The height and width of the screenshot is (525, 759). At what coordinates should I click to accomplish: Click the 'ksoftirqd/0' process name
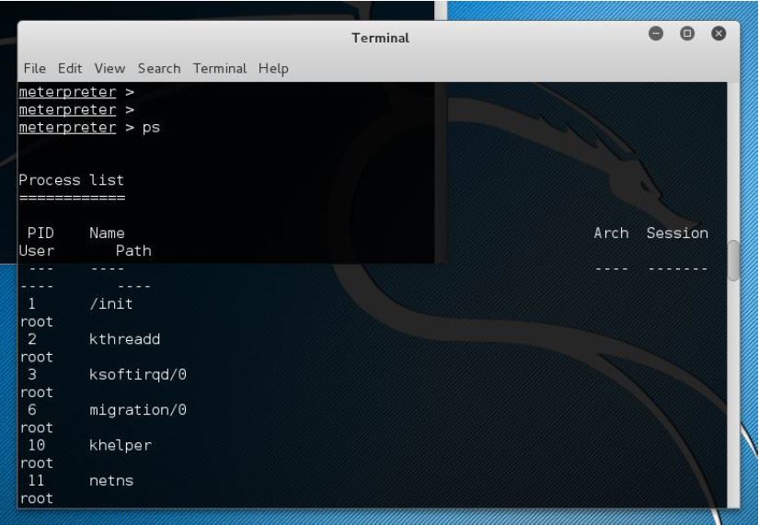tap(138, 374)
